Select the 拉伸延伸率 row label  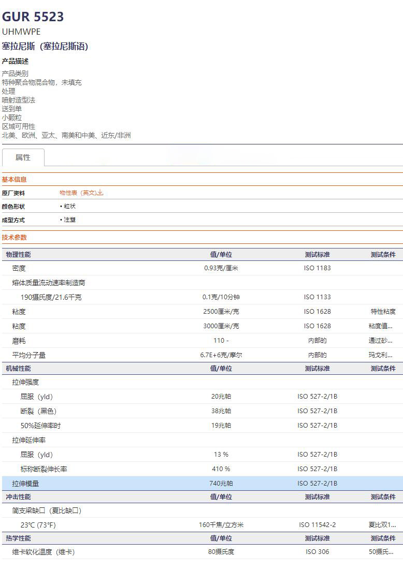(x=28, y=440)
